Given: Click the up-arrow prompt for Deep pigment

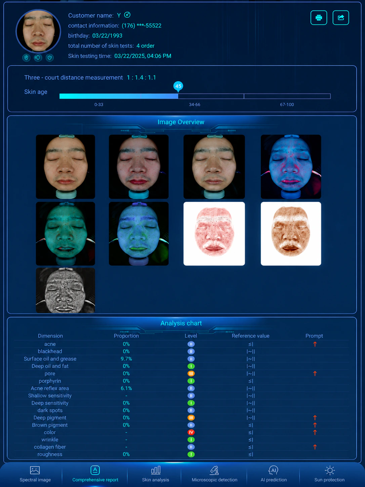Looking at the screenshot, I should pos(315,418).
